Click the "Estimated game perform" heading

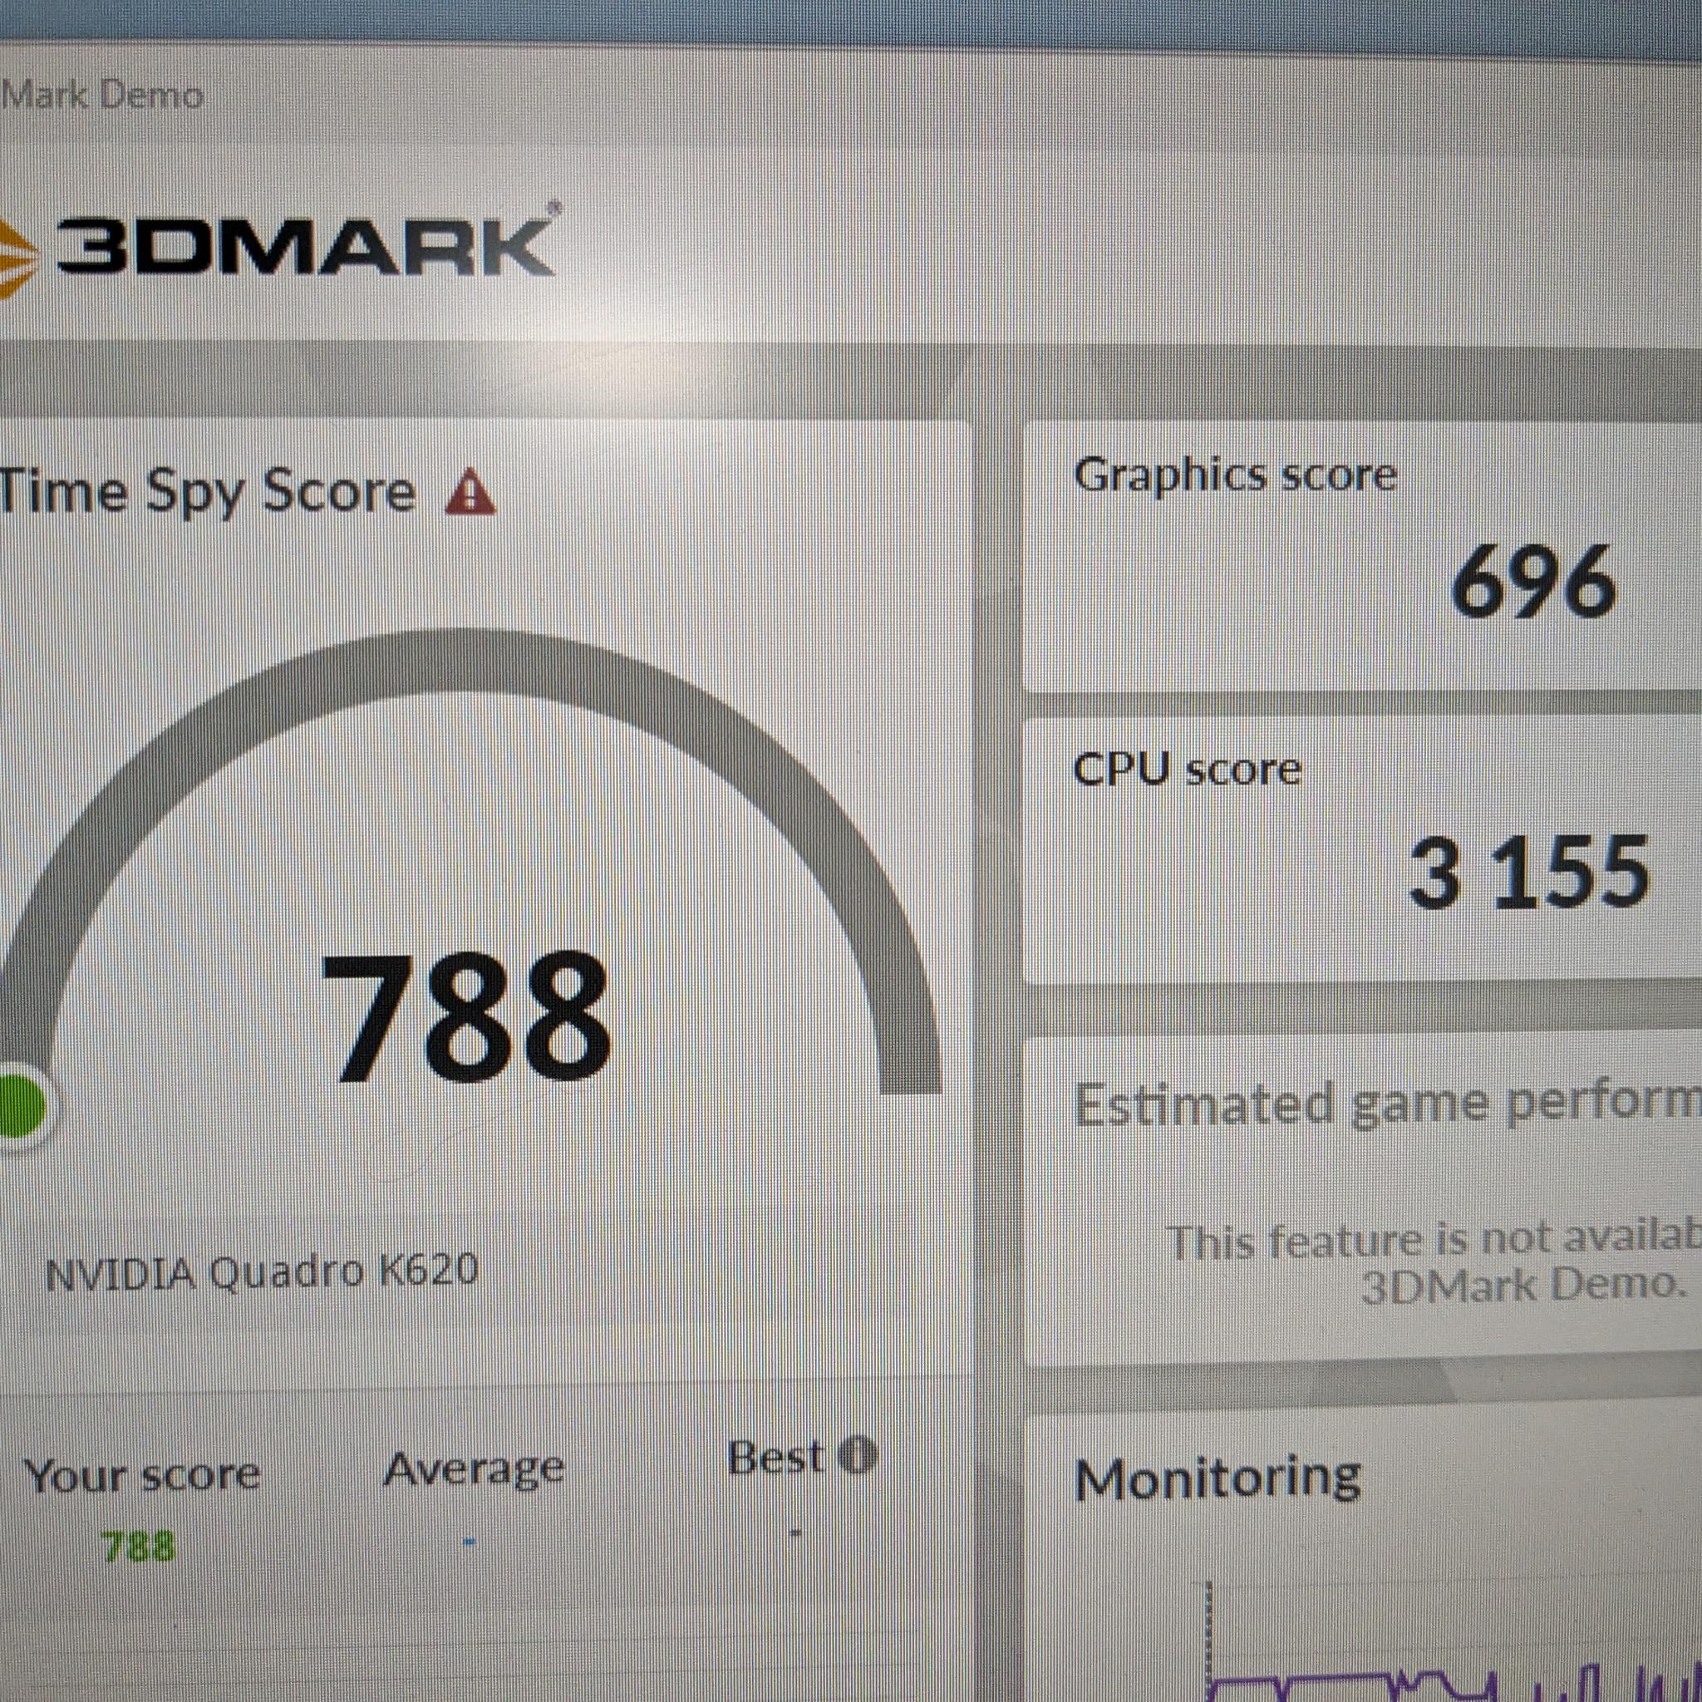click(1388, 1104)
